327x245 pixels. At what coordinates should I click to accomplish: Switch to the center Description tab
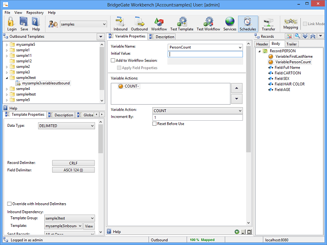(x=162, y=37)
